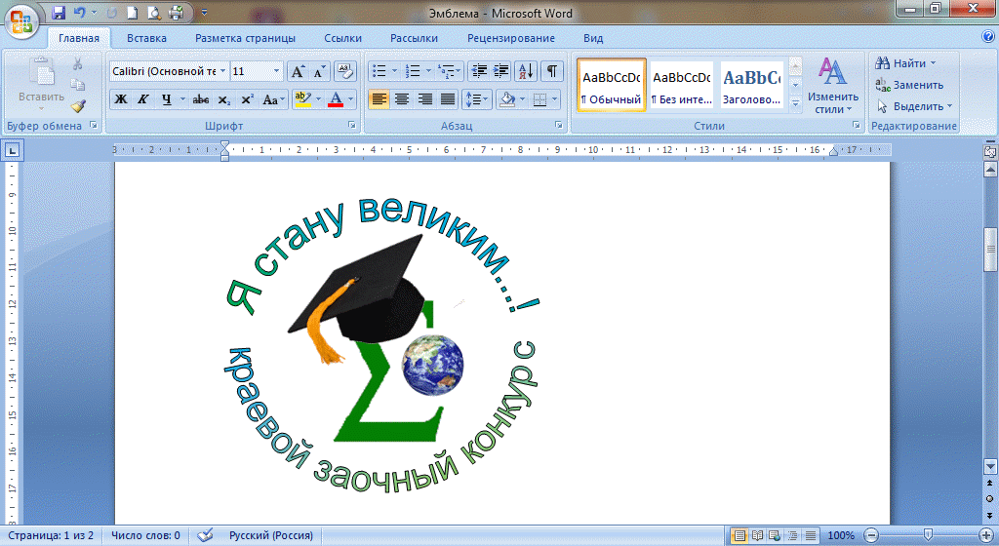This screenshot has width=999, height=546.
Task: Click the Вставить paste button
Action: (41, 85)
